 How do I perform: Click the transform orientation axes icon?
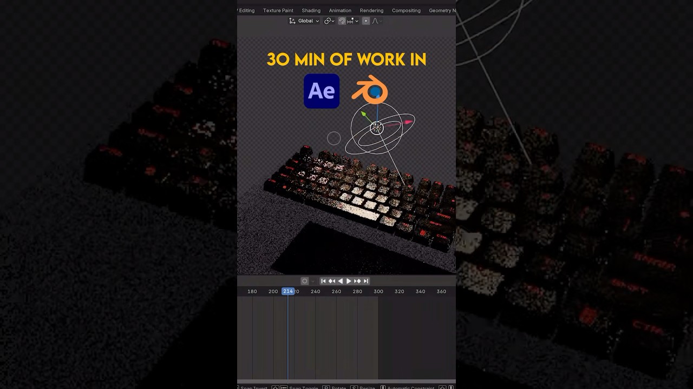tap(292, 21)
